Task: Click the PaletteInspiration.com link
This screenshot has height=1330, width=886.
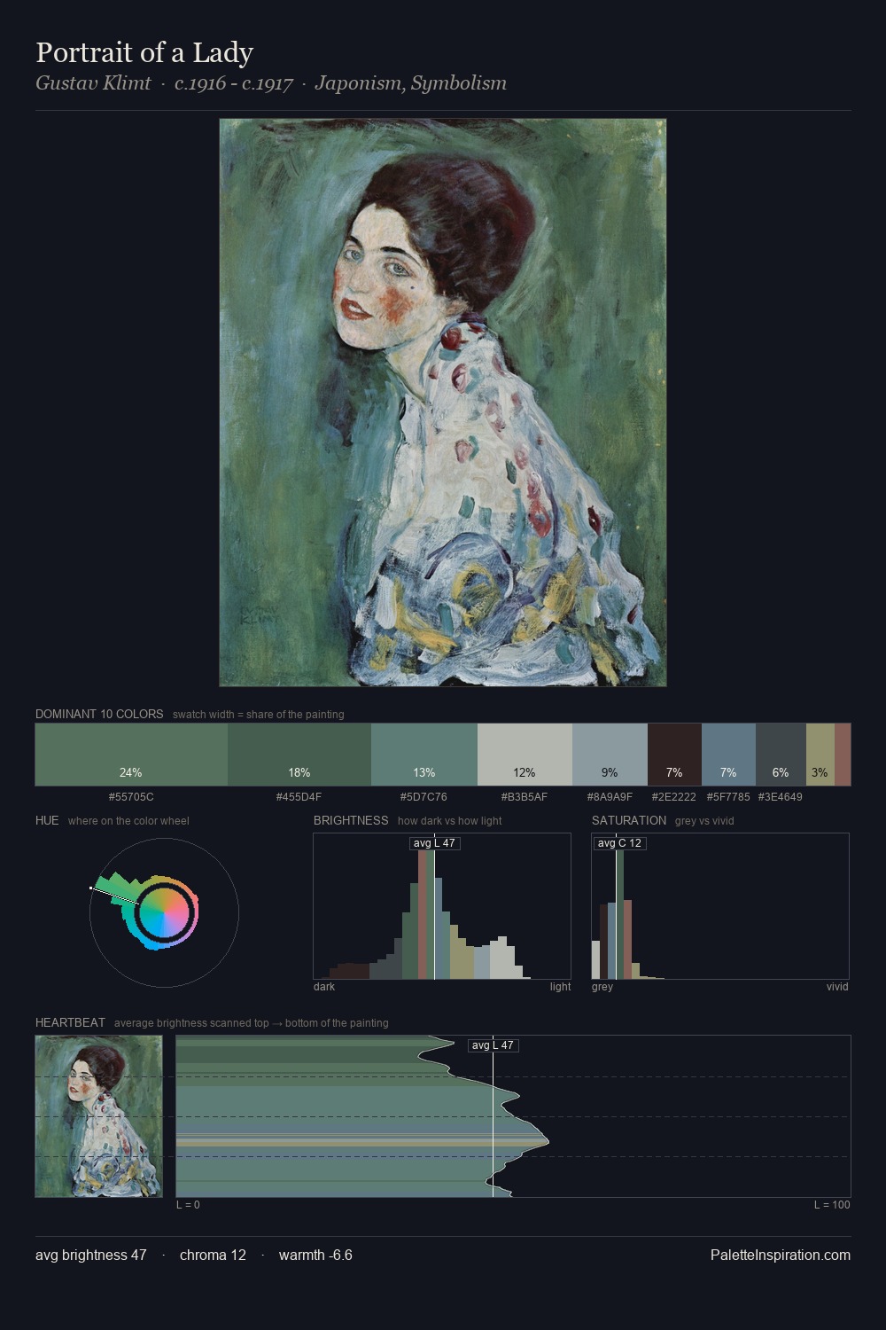Action: pos(781,1255)
